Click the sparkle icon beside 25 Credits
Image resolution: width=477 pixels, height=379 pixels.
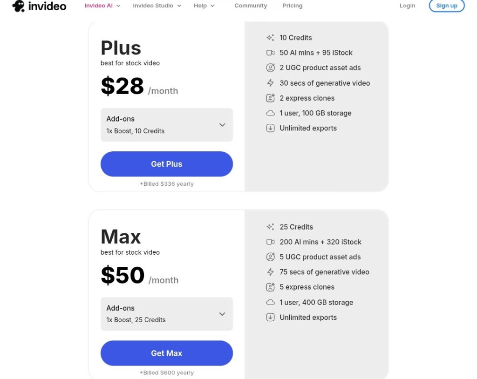tap(270, 227)
